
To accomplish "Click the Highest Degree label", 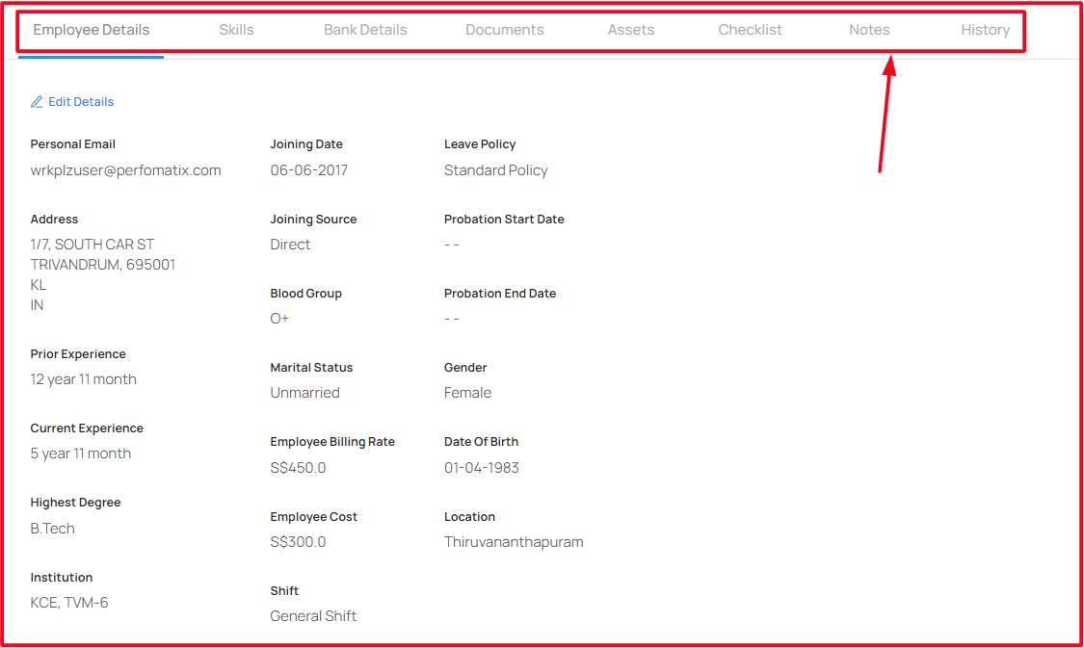I will click(x=75, y=503).
